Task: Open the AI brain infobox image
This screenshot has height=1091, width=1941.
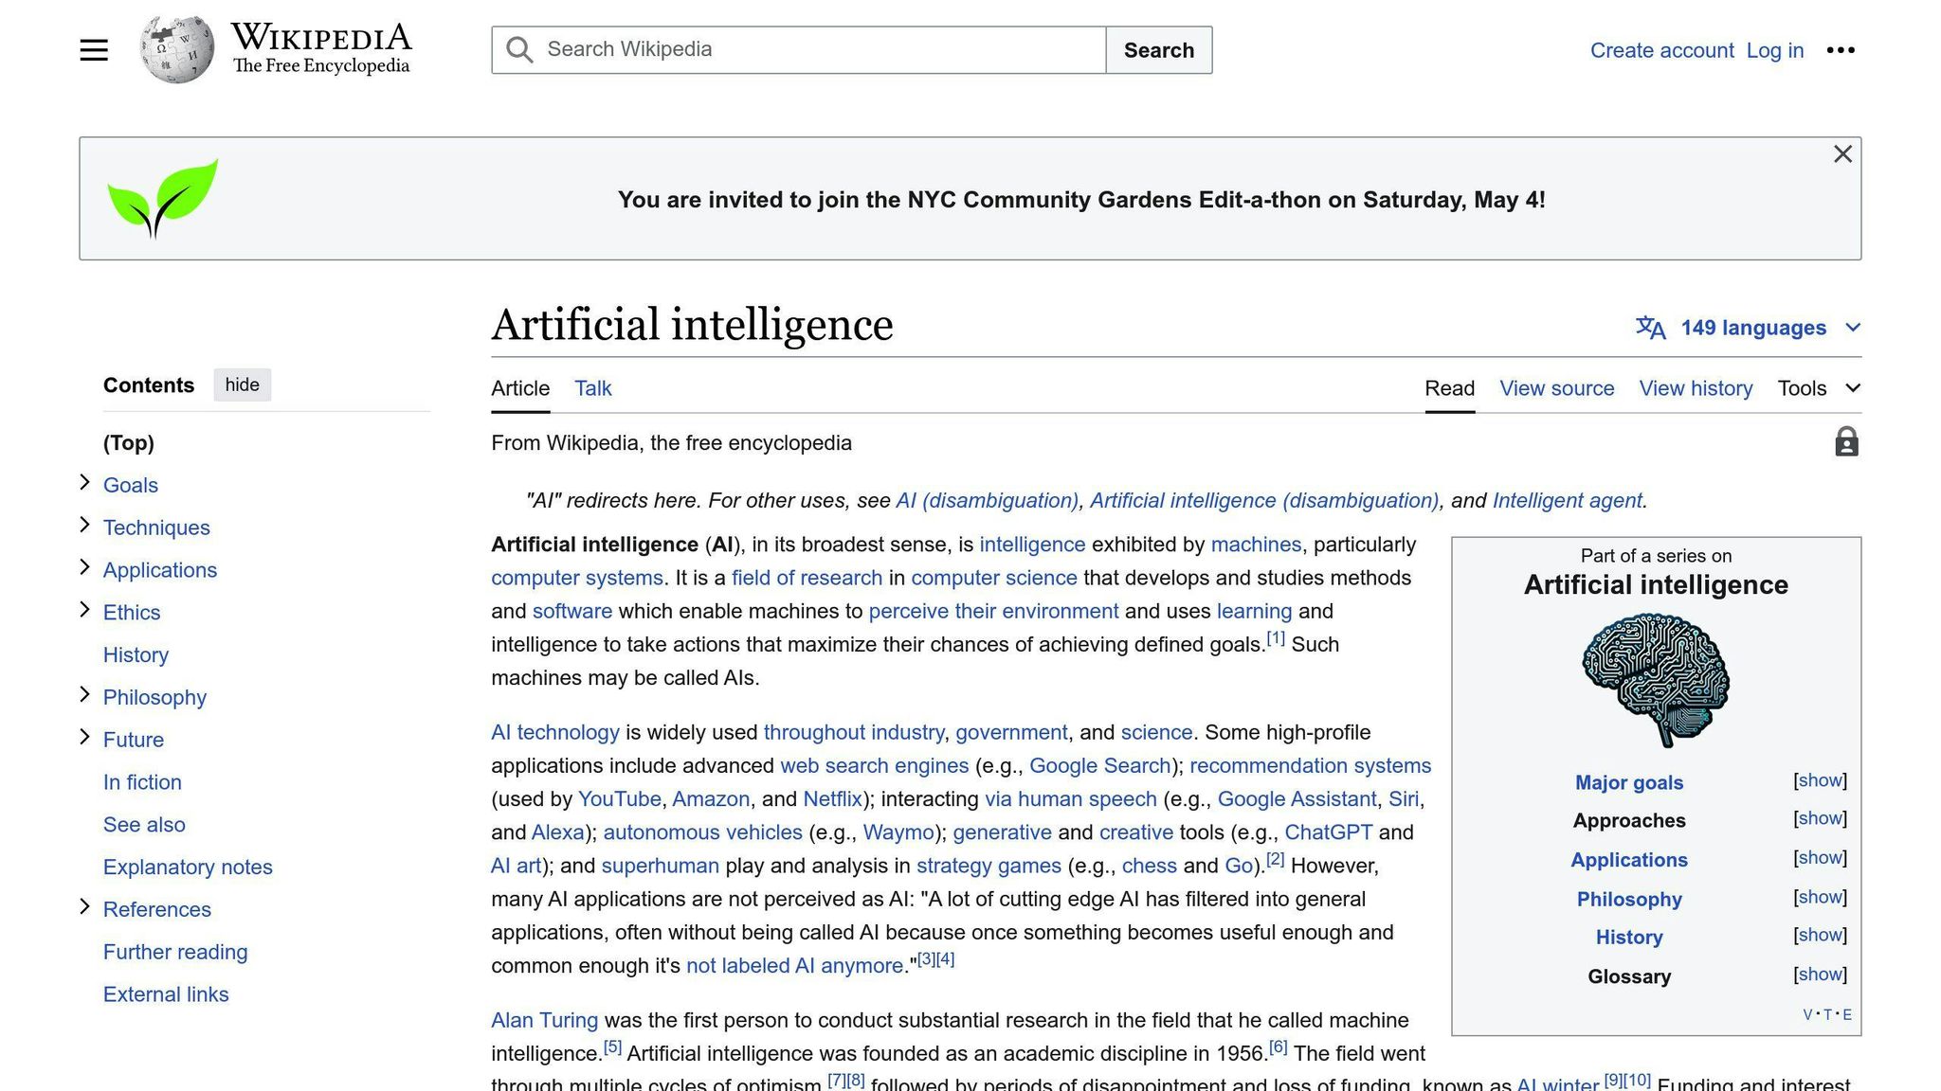Action: click(x=1655, y=680)
